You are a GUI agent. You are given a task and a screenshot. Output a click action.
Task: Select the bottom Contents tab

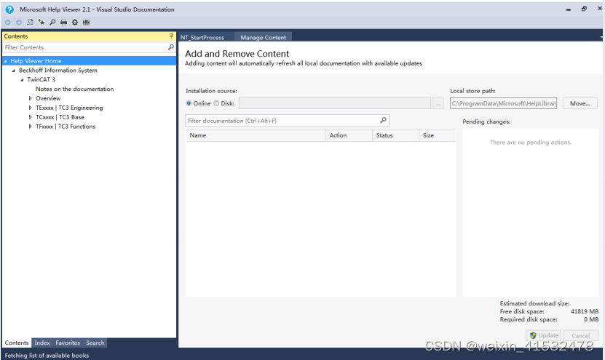pos(17,343)
